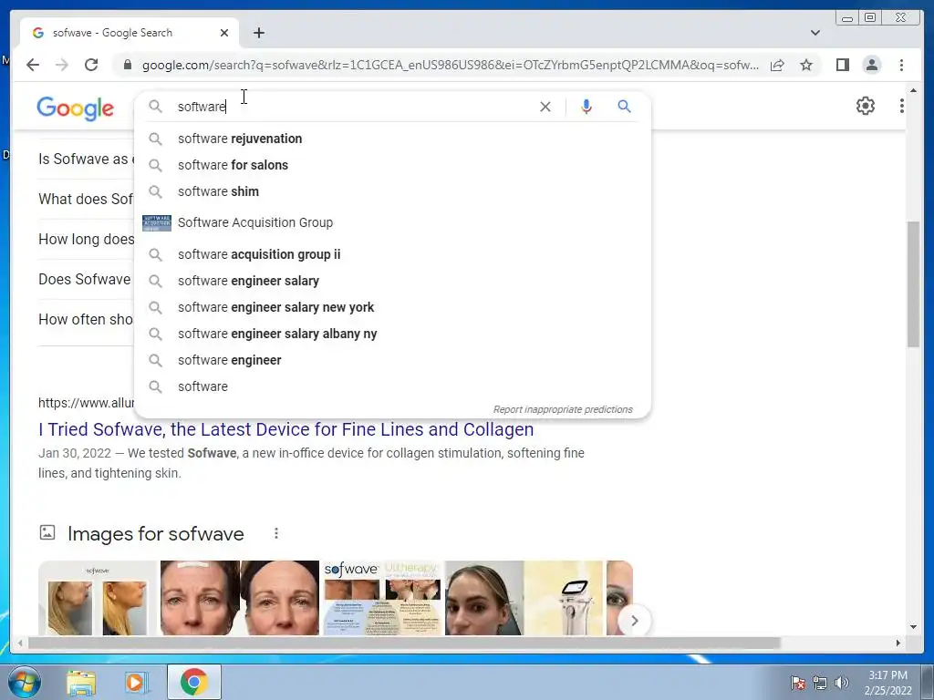This screenshot has height=700, width=934.
Task: Pick the Software Acquisition Group entity suggestion
Action: tap(392, 222)
